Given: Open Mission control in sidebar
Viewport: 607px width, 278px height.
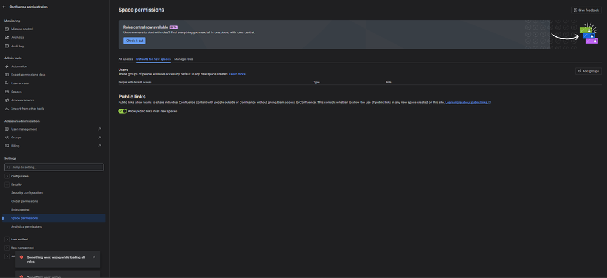Looking at the screenshot, I should click(x=22, y=29).
